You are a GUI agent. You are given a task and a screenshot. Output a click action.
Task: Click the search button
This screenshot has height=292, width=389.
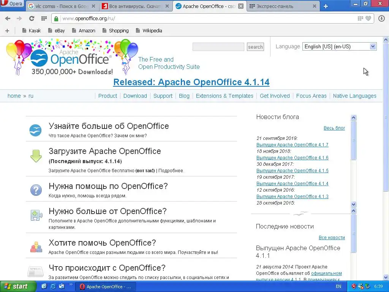(255, 47)
